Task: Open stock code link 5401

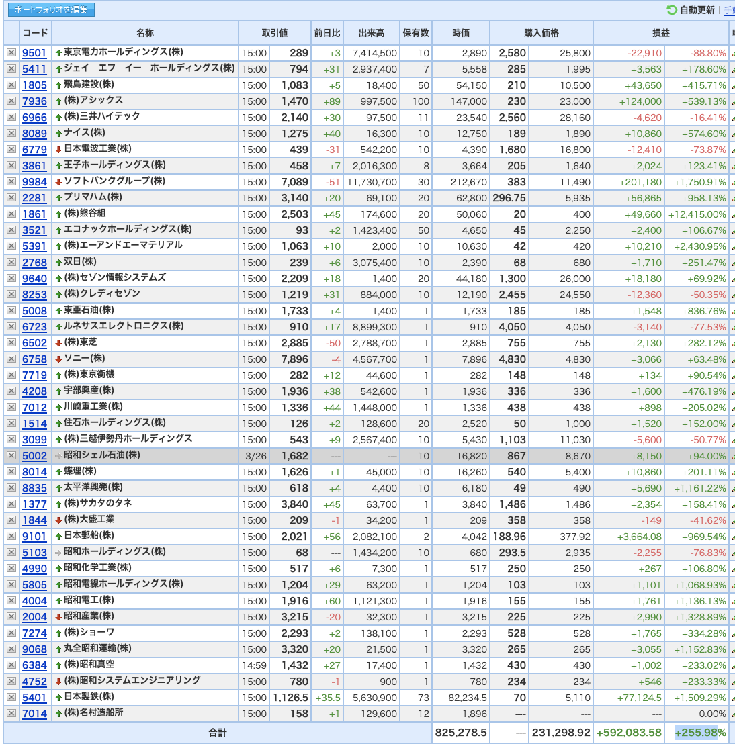Action: point(35,698)
